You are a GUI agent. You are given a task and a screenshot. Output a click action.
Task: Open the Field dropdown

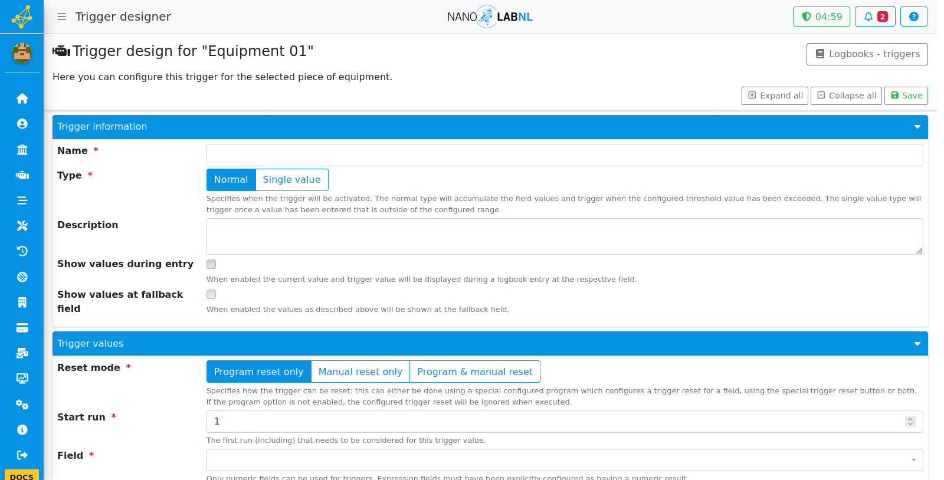[565, 460]
